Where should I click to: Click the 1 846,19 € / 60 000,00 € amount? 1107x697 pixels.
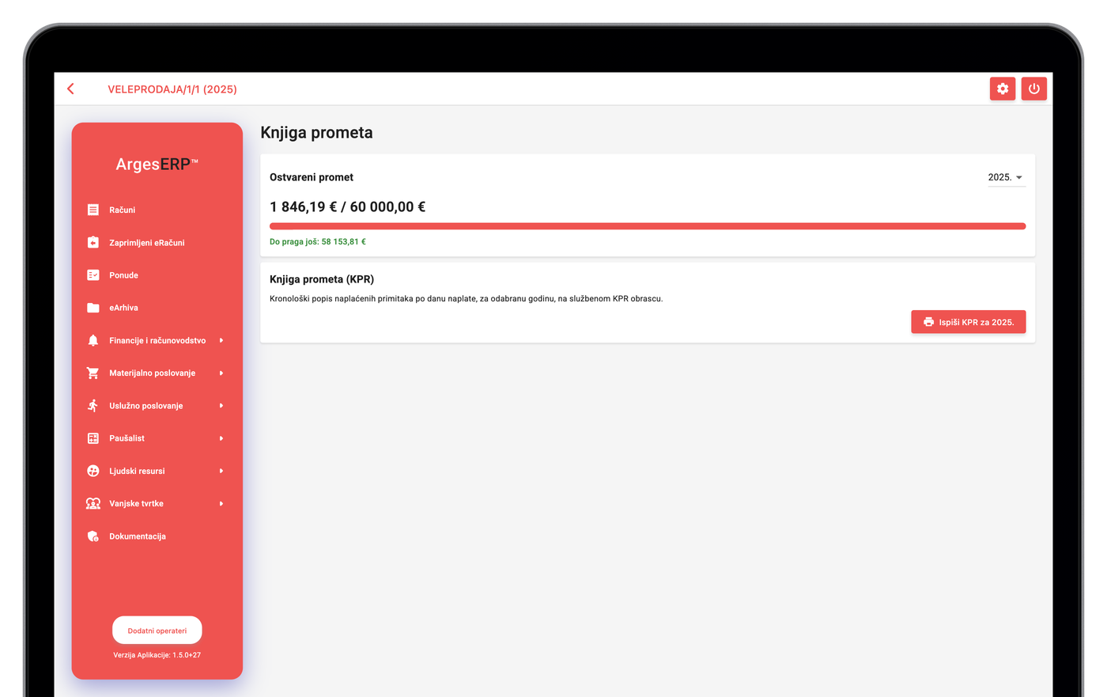pyautogui.click(x=347, y=206)
